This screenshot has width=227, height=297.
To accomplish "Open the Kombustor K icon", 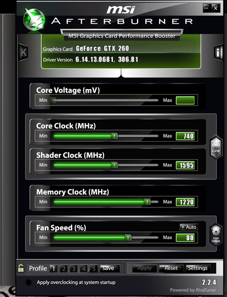I will pos(23,52).
